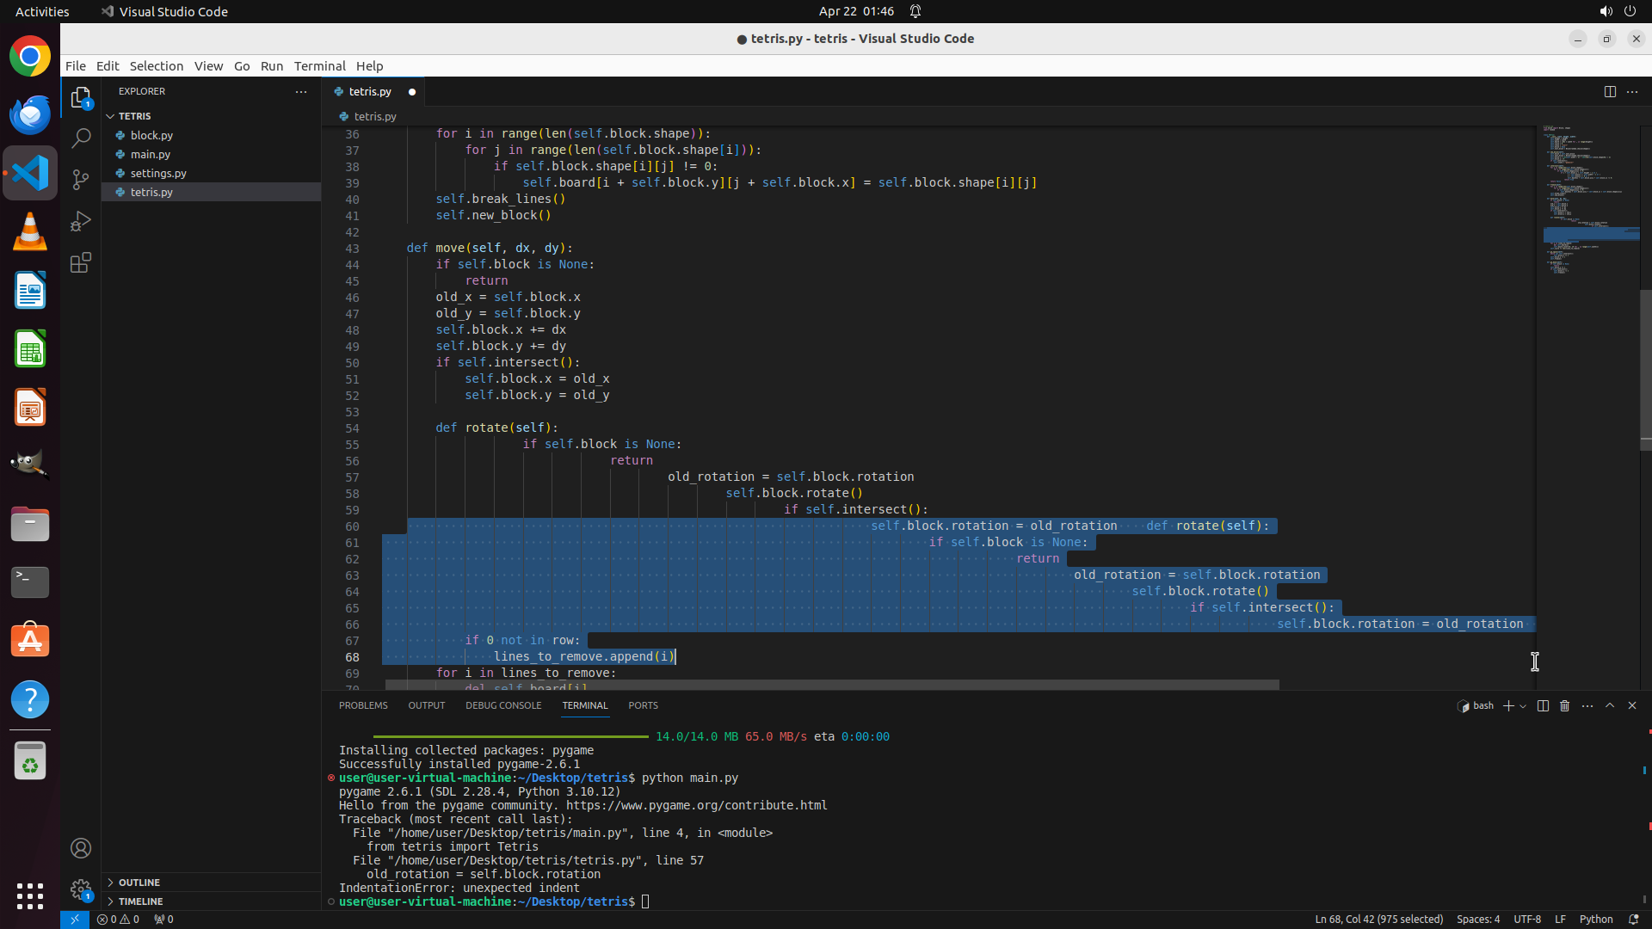Open the Run and Debug view

[81, 221]
